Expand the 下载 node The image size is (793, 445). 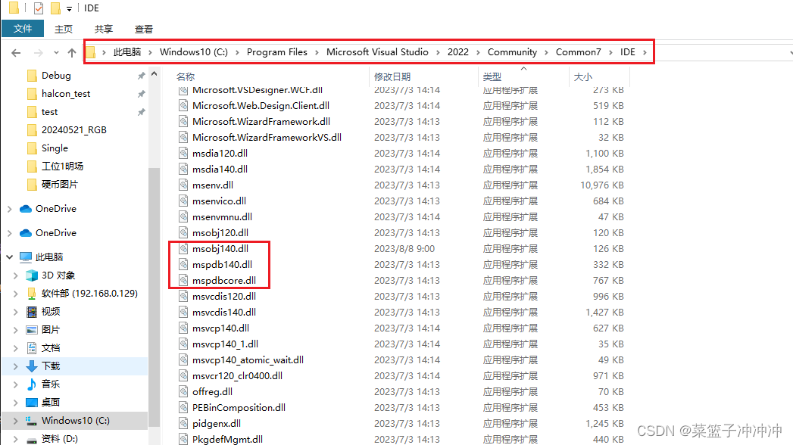click(16, 366)
